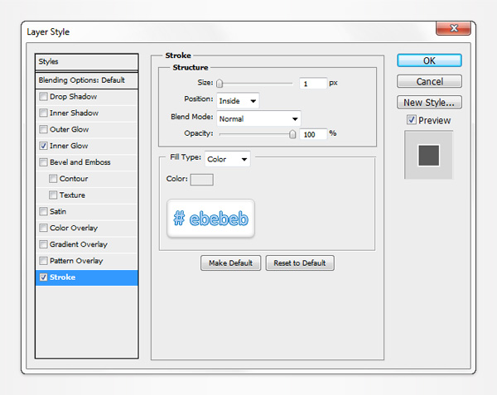497x395 pixels.
Task: Disable the Stroke effect checkbox
Action: [x=43, y=277]
